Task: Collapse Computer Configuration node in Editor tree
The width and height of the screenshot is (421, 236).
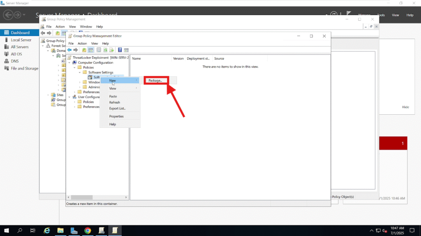Action: [x=69, y=63]
